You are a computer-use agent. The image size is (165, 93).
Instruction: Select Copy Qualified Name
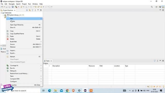pos(24,34)
